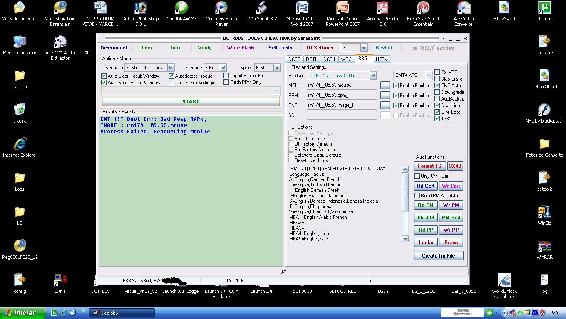This screenshot has width=566, height=319.
Task: Click the Create Ini File button
Action: pyautogui.click(x=439, y=256)
